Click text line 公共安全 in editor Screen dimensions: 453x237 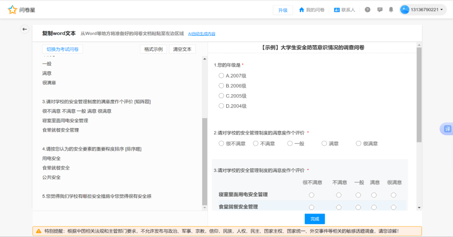point(52,177)
